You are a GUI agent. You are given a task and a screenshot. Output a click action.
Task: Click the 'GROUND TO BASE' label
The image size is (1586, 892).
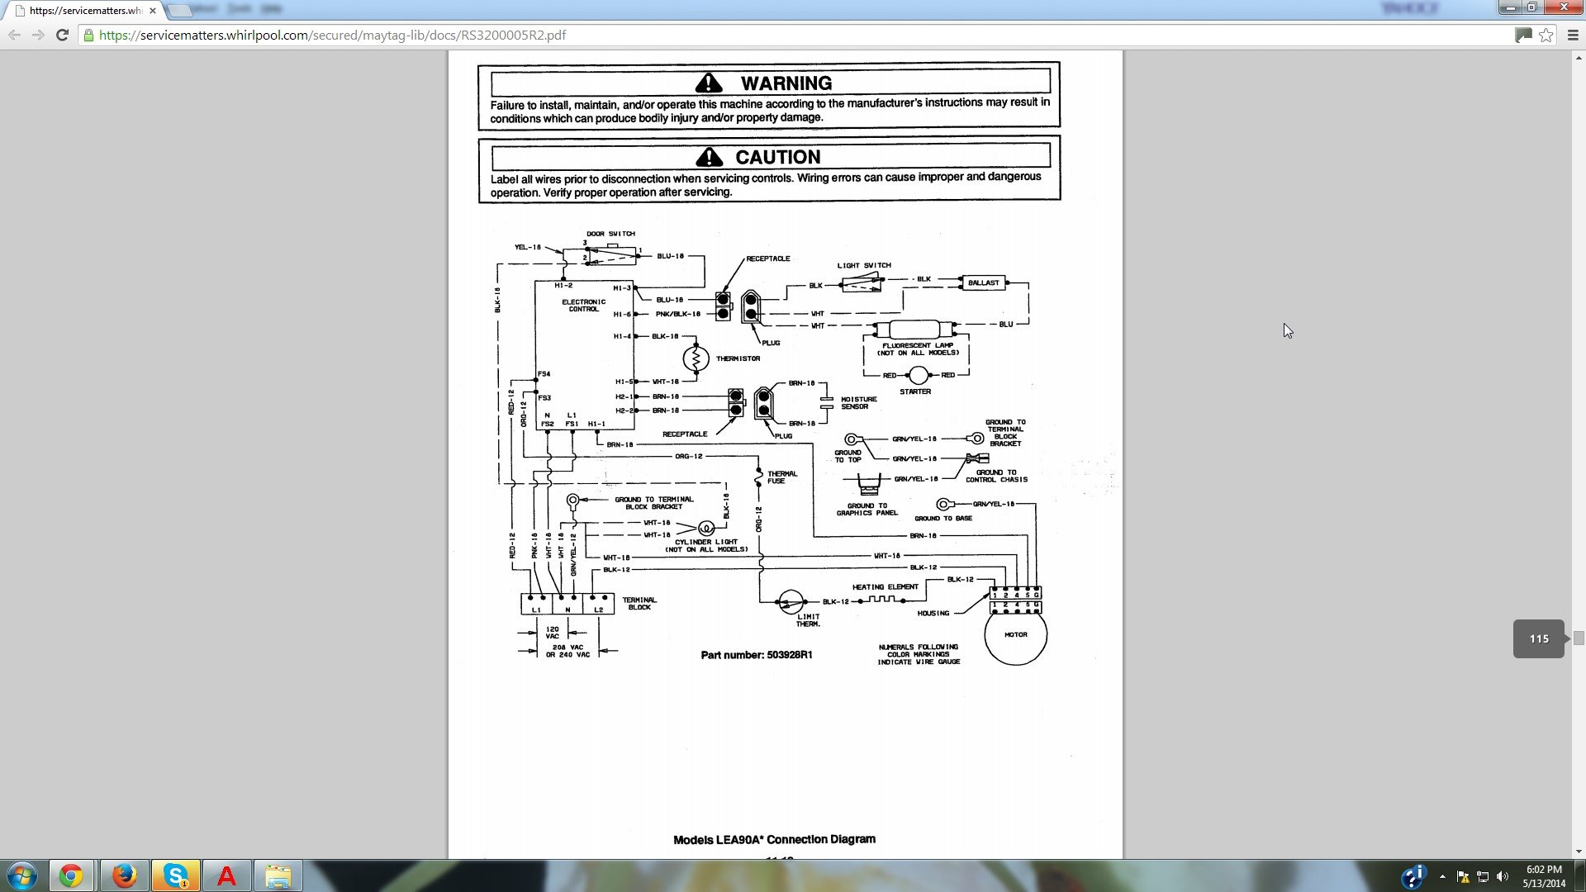pyautogui.click(x=943, y=518)
